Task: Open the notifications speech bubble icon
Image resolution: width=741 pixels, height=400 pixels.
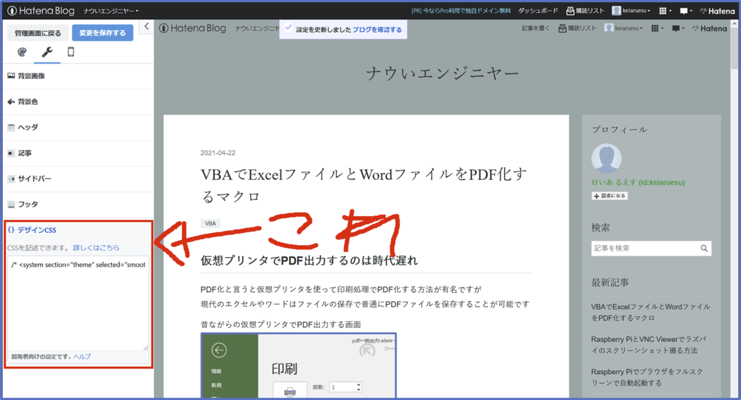Action: 686,10
